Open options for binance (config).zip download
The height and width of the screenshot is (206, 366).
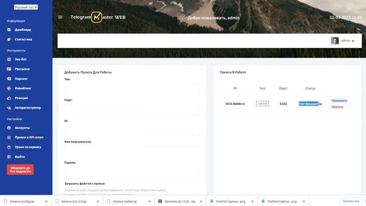[46, 201]
